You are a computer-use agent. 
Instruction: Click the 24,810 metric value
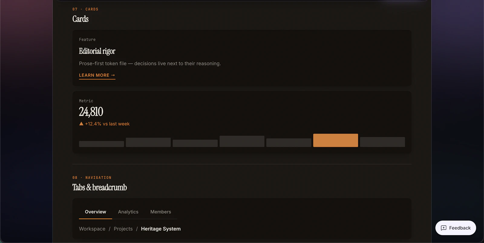(x=91, y=112)
